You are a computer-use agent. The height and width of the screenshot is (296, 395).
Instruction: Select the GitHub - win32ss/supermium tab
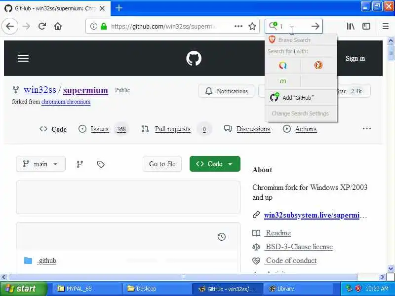[55, 8]
